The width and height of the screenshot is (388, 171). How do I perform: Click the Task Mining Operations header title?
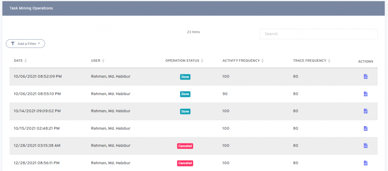pos(31,8)
